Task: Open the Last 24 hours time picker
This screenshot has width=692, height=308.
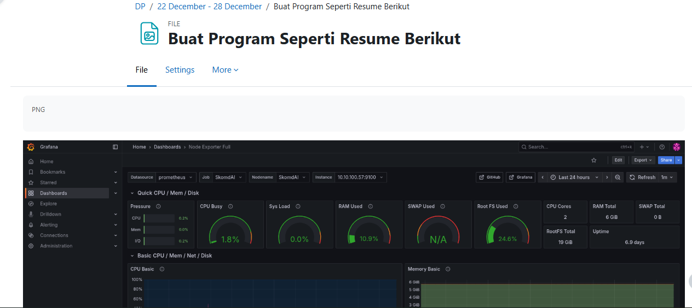Action: (x=574, y=177)
